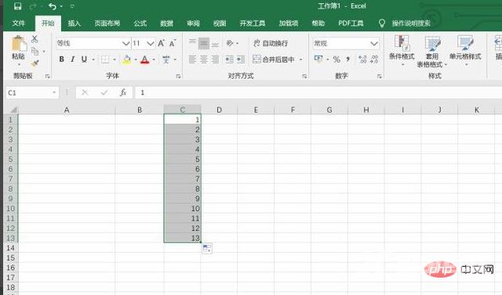Toggle 自动换行 wrap text
Viewport: 502px width, 295px height.
point(271,43)
